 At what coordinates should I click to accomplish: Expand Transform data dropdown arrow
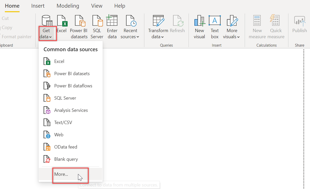[162, 37]
